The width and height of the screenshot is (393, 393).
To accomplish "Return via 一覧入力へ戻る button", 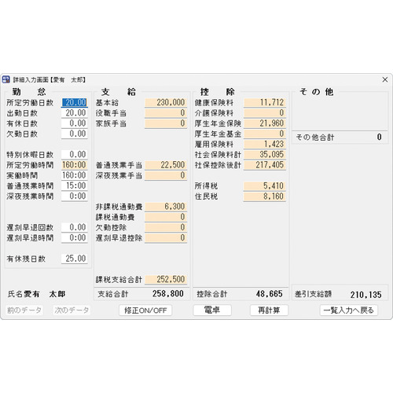I will click(349, 310).
